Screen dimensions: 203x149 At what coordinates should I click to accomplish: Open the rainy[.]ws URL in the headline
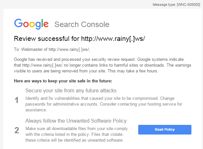click(113, 39)
